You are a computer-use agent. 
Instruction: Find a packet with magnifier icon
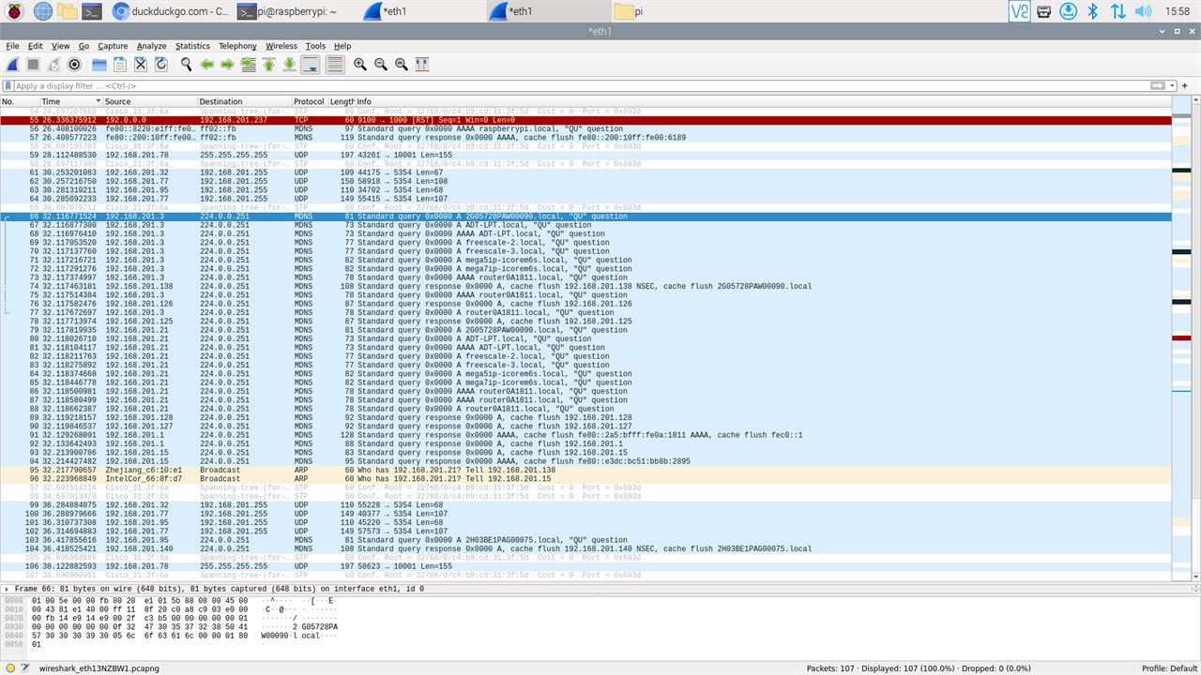[186, 65]
